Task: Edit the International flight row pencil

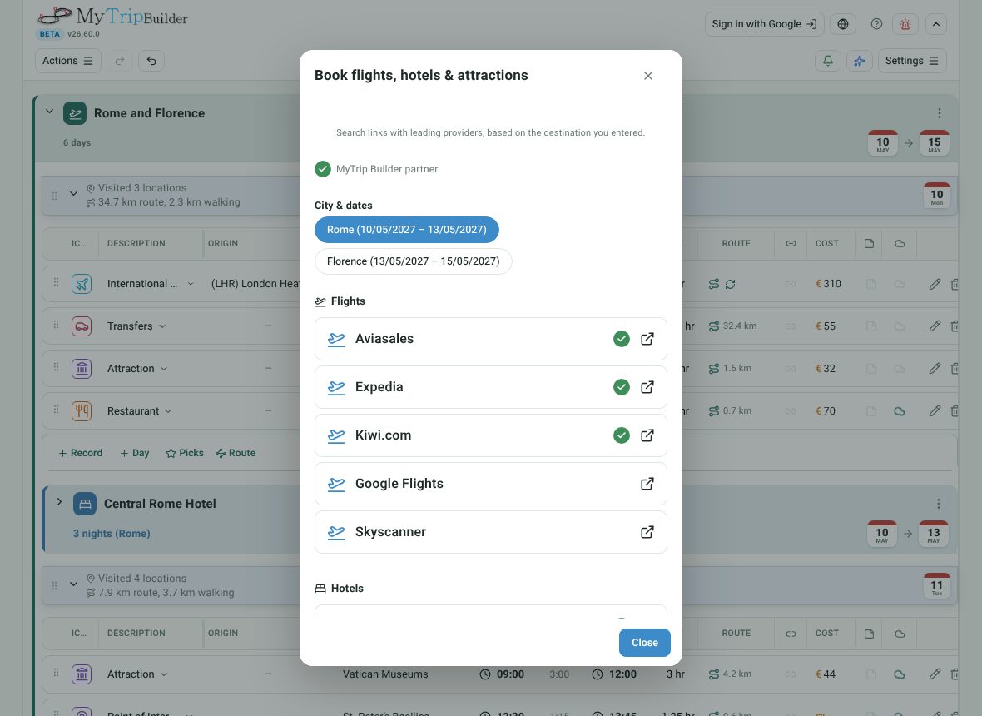Action: 935,285
